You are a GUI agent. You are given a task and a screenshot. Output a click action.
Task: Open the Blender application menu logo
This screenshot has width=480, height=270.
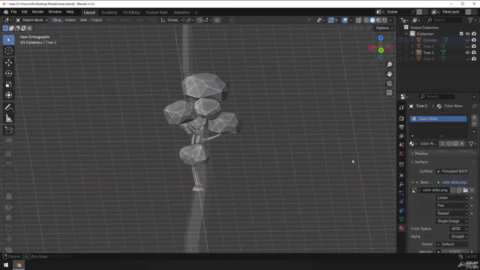click(x=5, y=12)
